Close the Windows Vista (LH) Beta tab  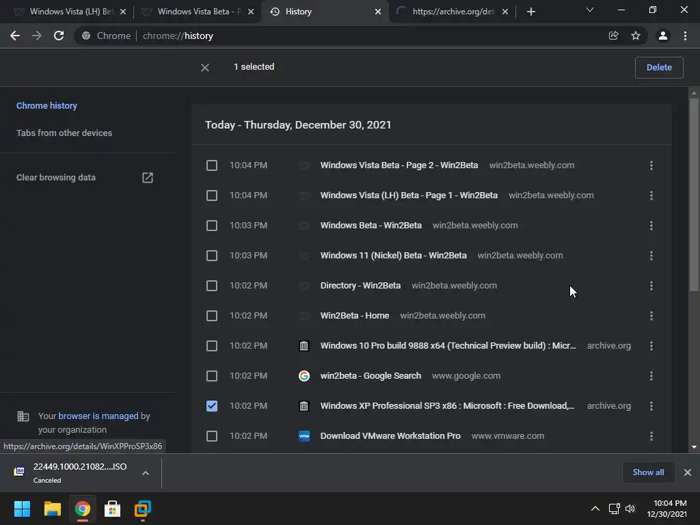click(123, 12)
